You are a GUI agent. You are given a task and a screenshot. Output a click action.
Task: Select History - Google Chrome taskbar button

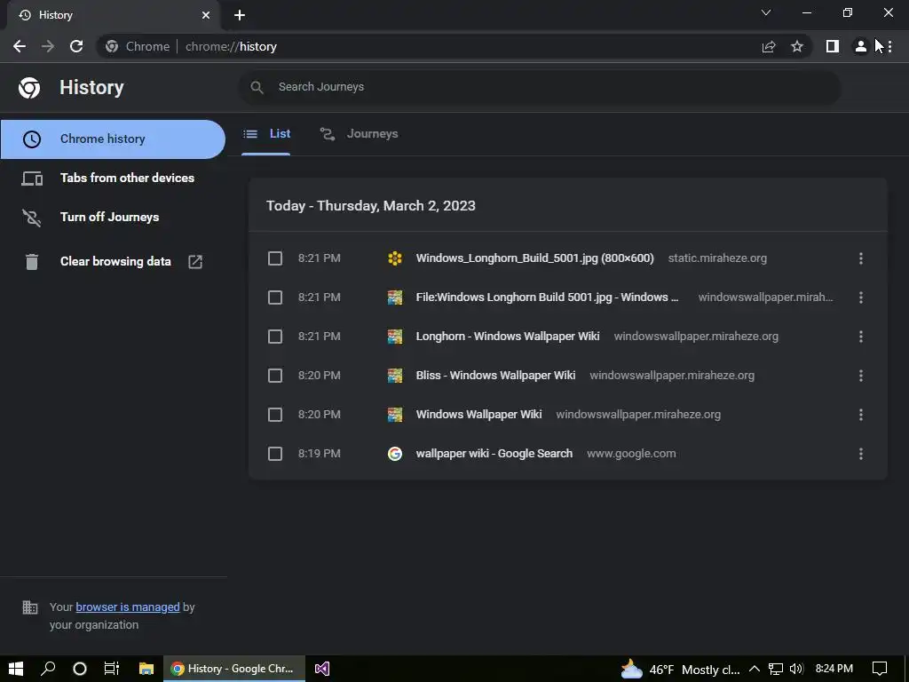click(x=234, y=669)
